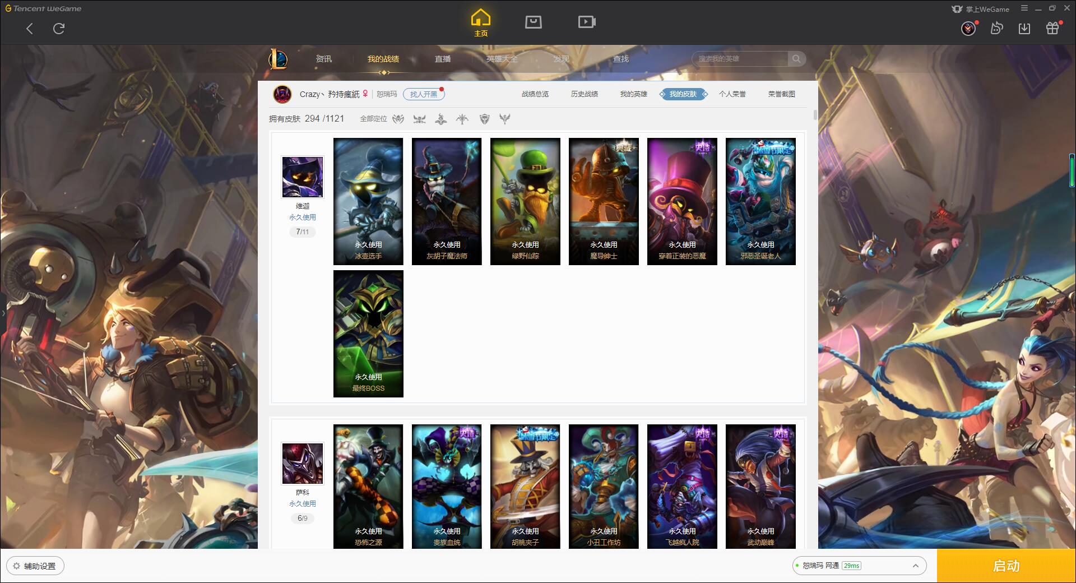This screenshot has width=1076, height=583.
Task: Open the 邪恶圣诞老人 skin card
Action: point(760,201)
